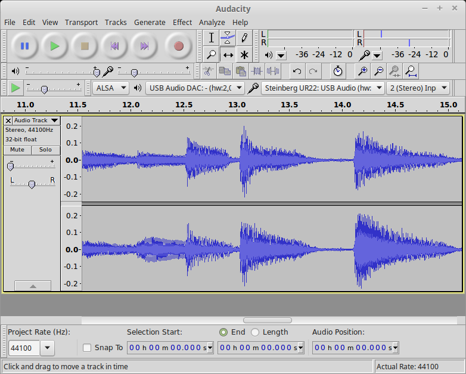This screenshot has width=466, height=374.
Task: Enable the Snap To checkbox
Action: tap(87, 348)
